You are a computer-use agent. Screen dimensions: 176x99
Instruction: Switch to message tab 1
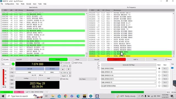(x=98, y=64)
